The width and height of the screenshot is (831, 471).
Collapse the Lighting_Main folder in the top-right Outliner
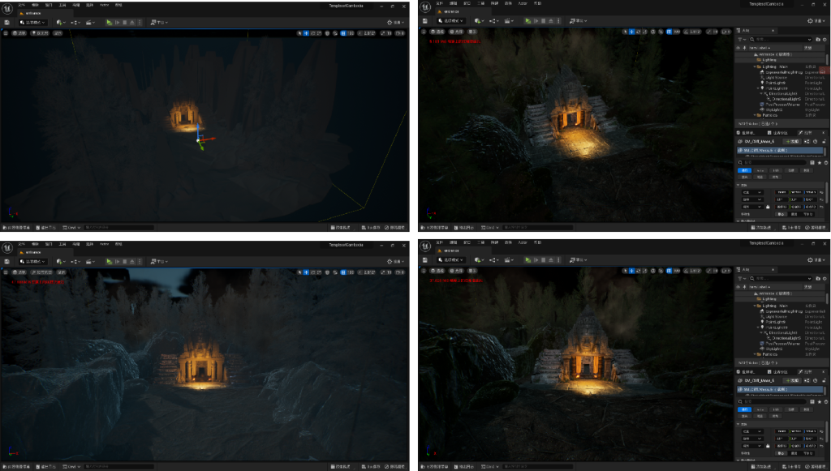(x=755, y=66)
